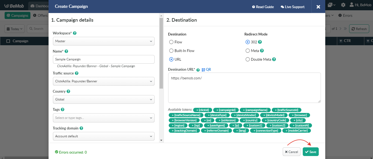Click the QR code icon link
The image size is (373, 159).
coord(206,70)
